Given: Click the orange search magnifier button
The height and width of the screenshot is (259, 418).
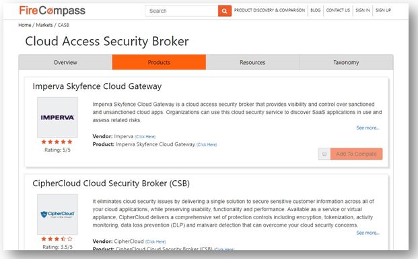Looking at the screenshot, I should pyautogui.click(x=224, y=11).
